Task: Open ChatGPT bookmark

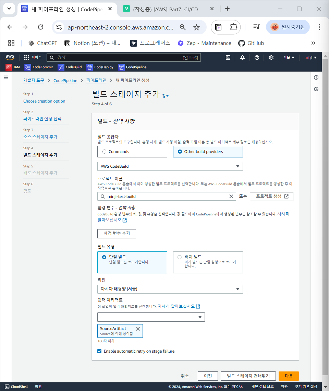Action: (43, 43)
